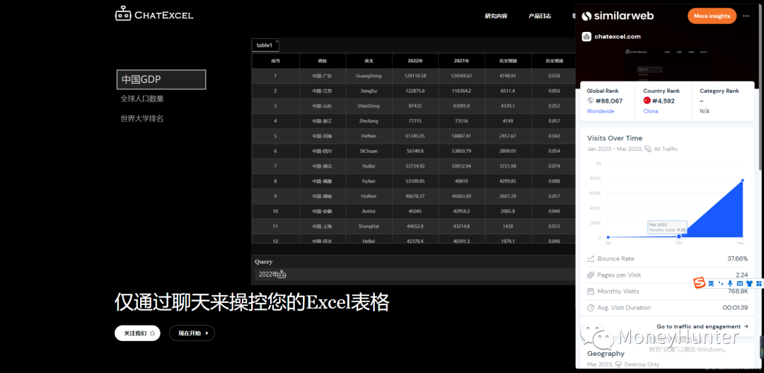Open 产品日志 nav item
764x373 pixels.
tap(540, 16)
